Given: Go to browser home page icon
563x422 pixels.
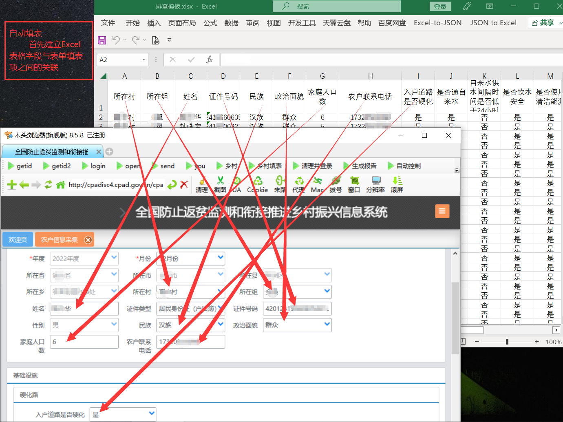Looking at the screenshot, I should [x=61, y=185].
